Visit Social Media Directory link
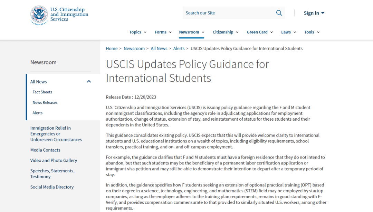373x212 pixels. 52,187
